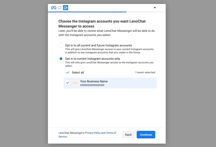Toggle the Select all checkbox
216x147 pixels.
(x=67, y=73)
